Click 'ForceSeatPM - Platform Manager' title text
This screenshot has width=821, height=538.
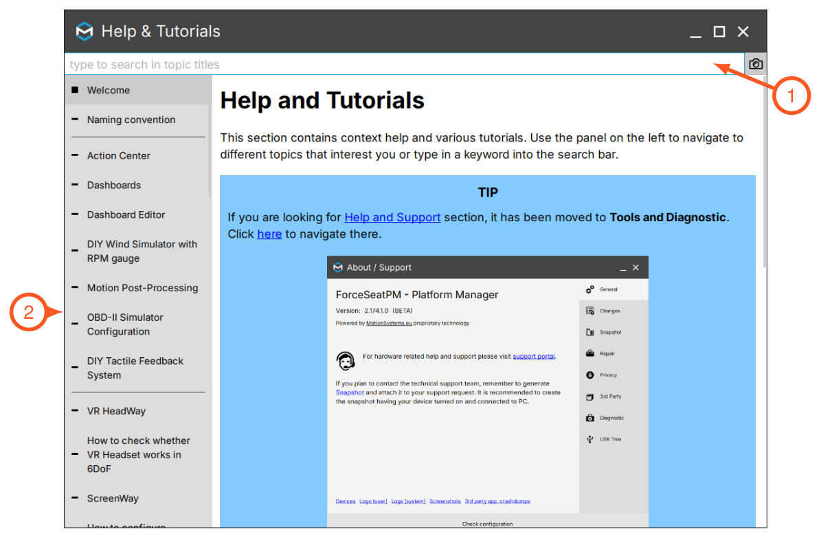point(417,295)
